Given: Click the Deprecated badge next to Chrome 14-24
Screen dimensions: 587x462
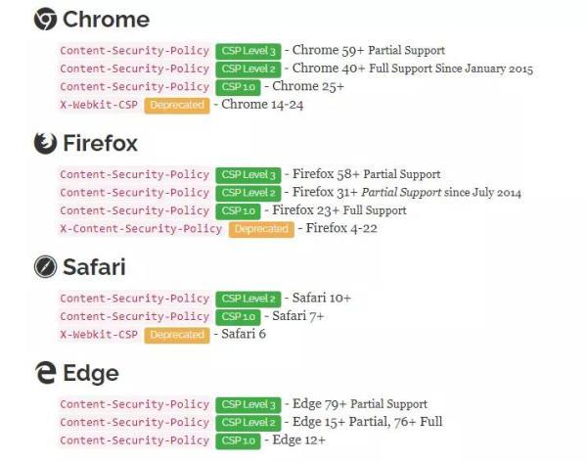Looking at the screenshot, I should coord(177,105).
